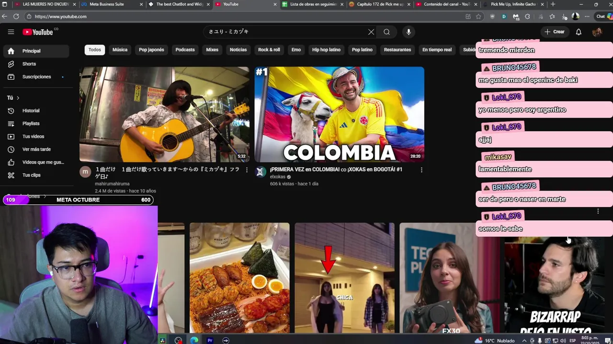Open the Crear create menu
This screenshot has height=344, width=613.
pyautogui.click(x=555, y=32)
